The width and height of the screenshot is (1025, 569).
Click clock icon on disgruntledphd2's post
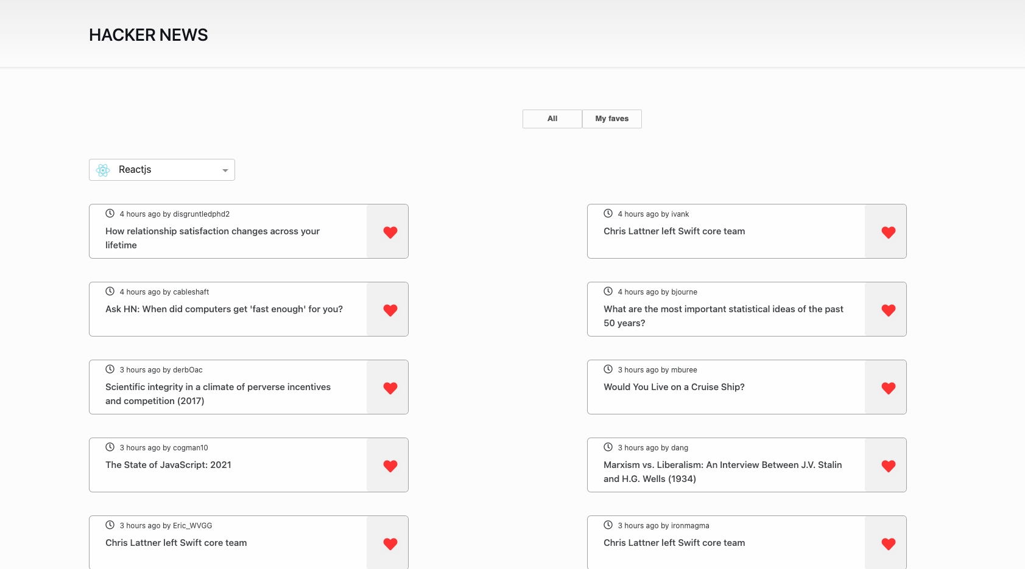[110, 214]
